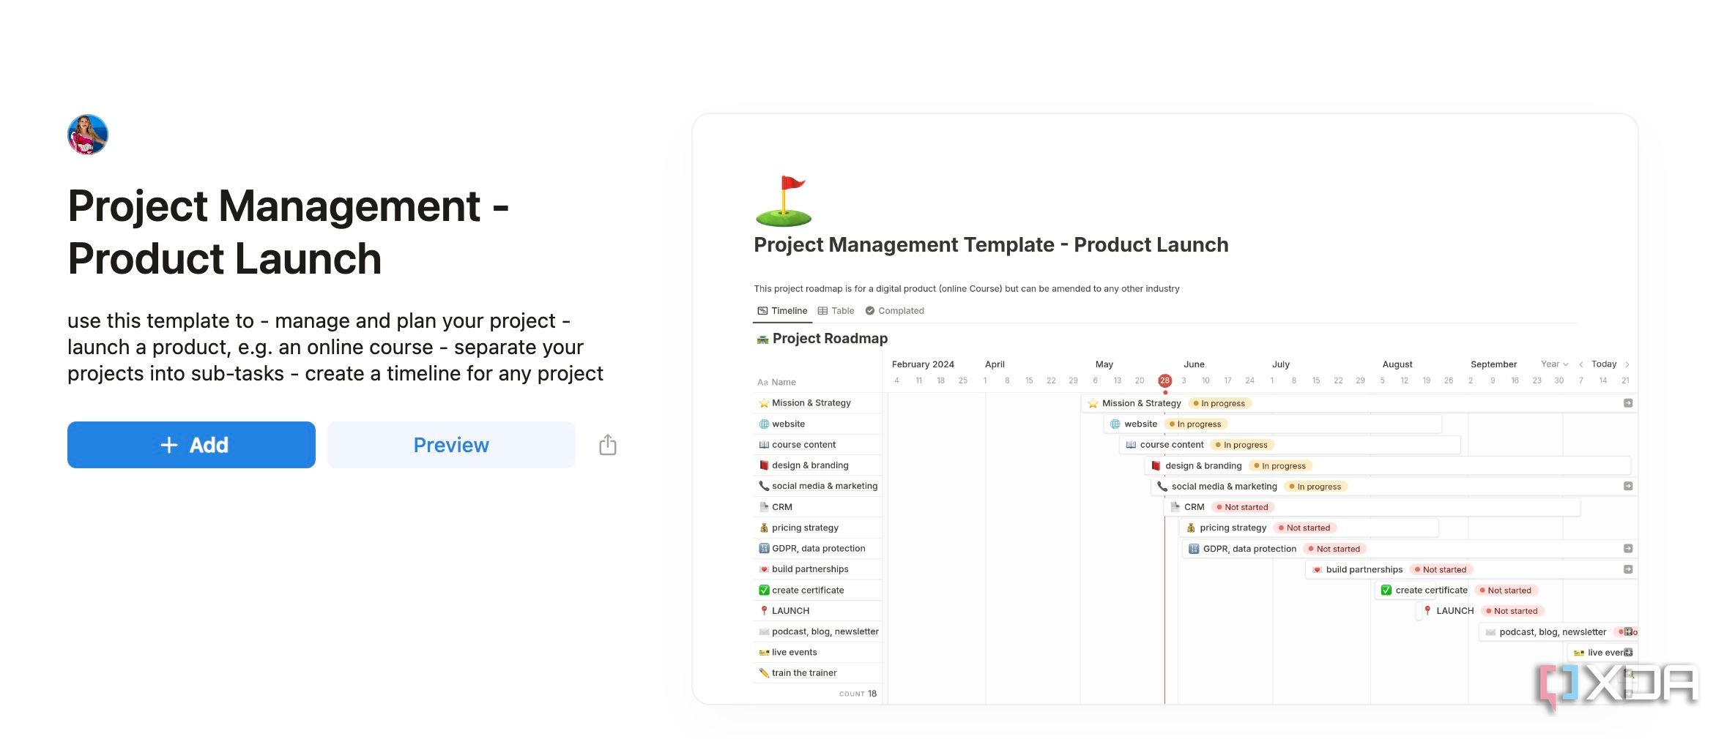This screenshot has width=1724, height=739.
Task: Click the red book icon beside design & branding in Name column
Action: click(764, 465)
